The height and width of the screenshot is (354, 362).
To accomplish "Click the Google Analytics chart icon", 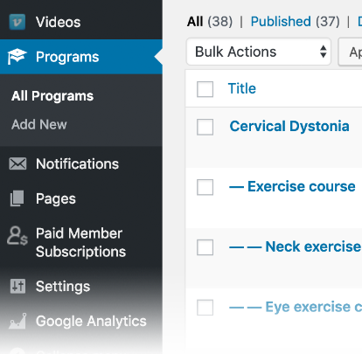I will pyautogui.click(x=17, y=321).
